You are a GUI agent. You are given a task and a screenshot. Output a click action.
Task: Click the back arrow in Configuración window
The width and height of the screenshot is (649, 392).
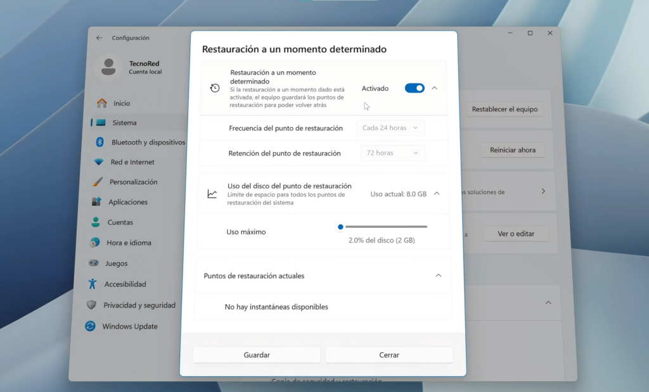pos(99,37)
